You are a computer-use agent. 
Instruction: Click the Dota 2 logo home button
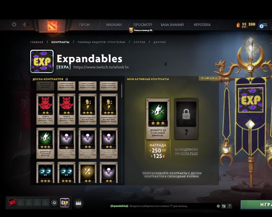coord(52,26)
